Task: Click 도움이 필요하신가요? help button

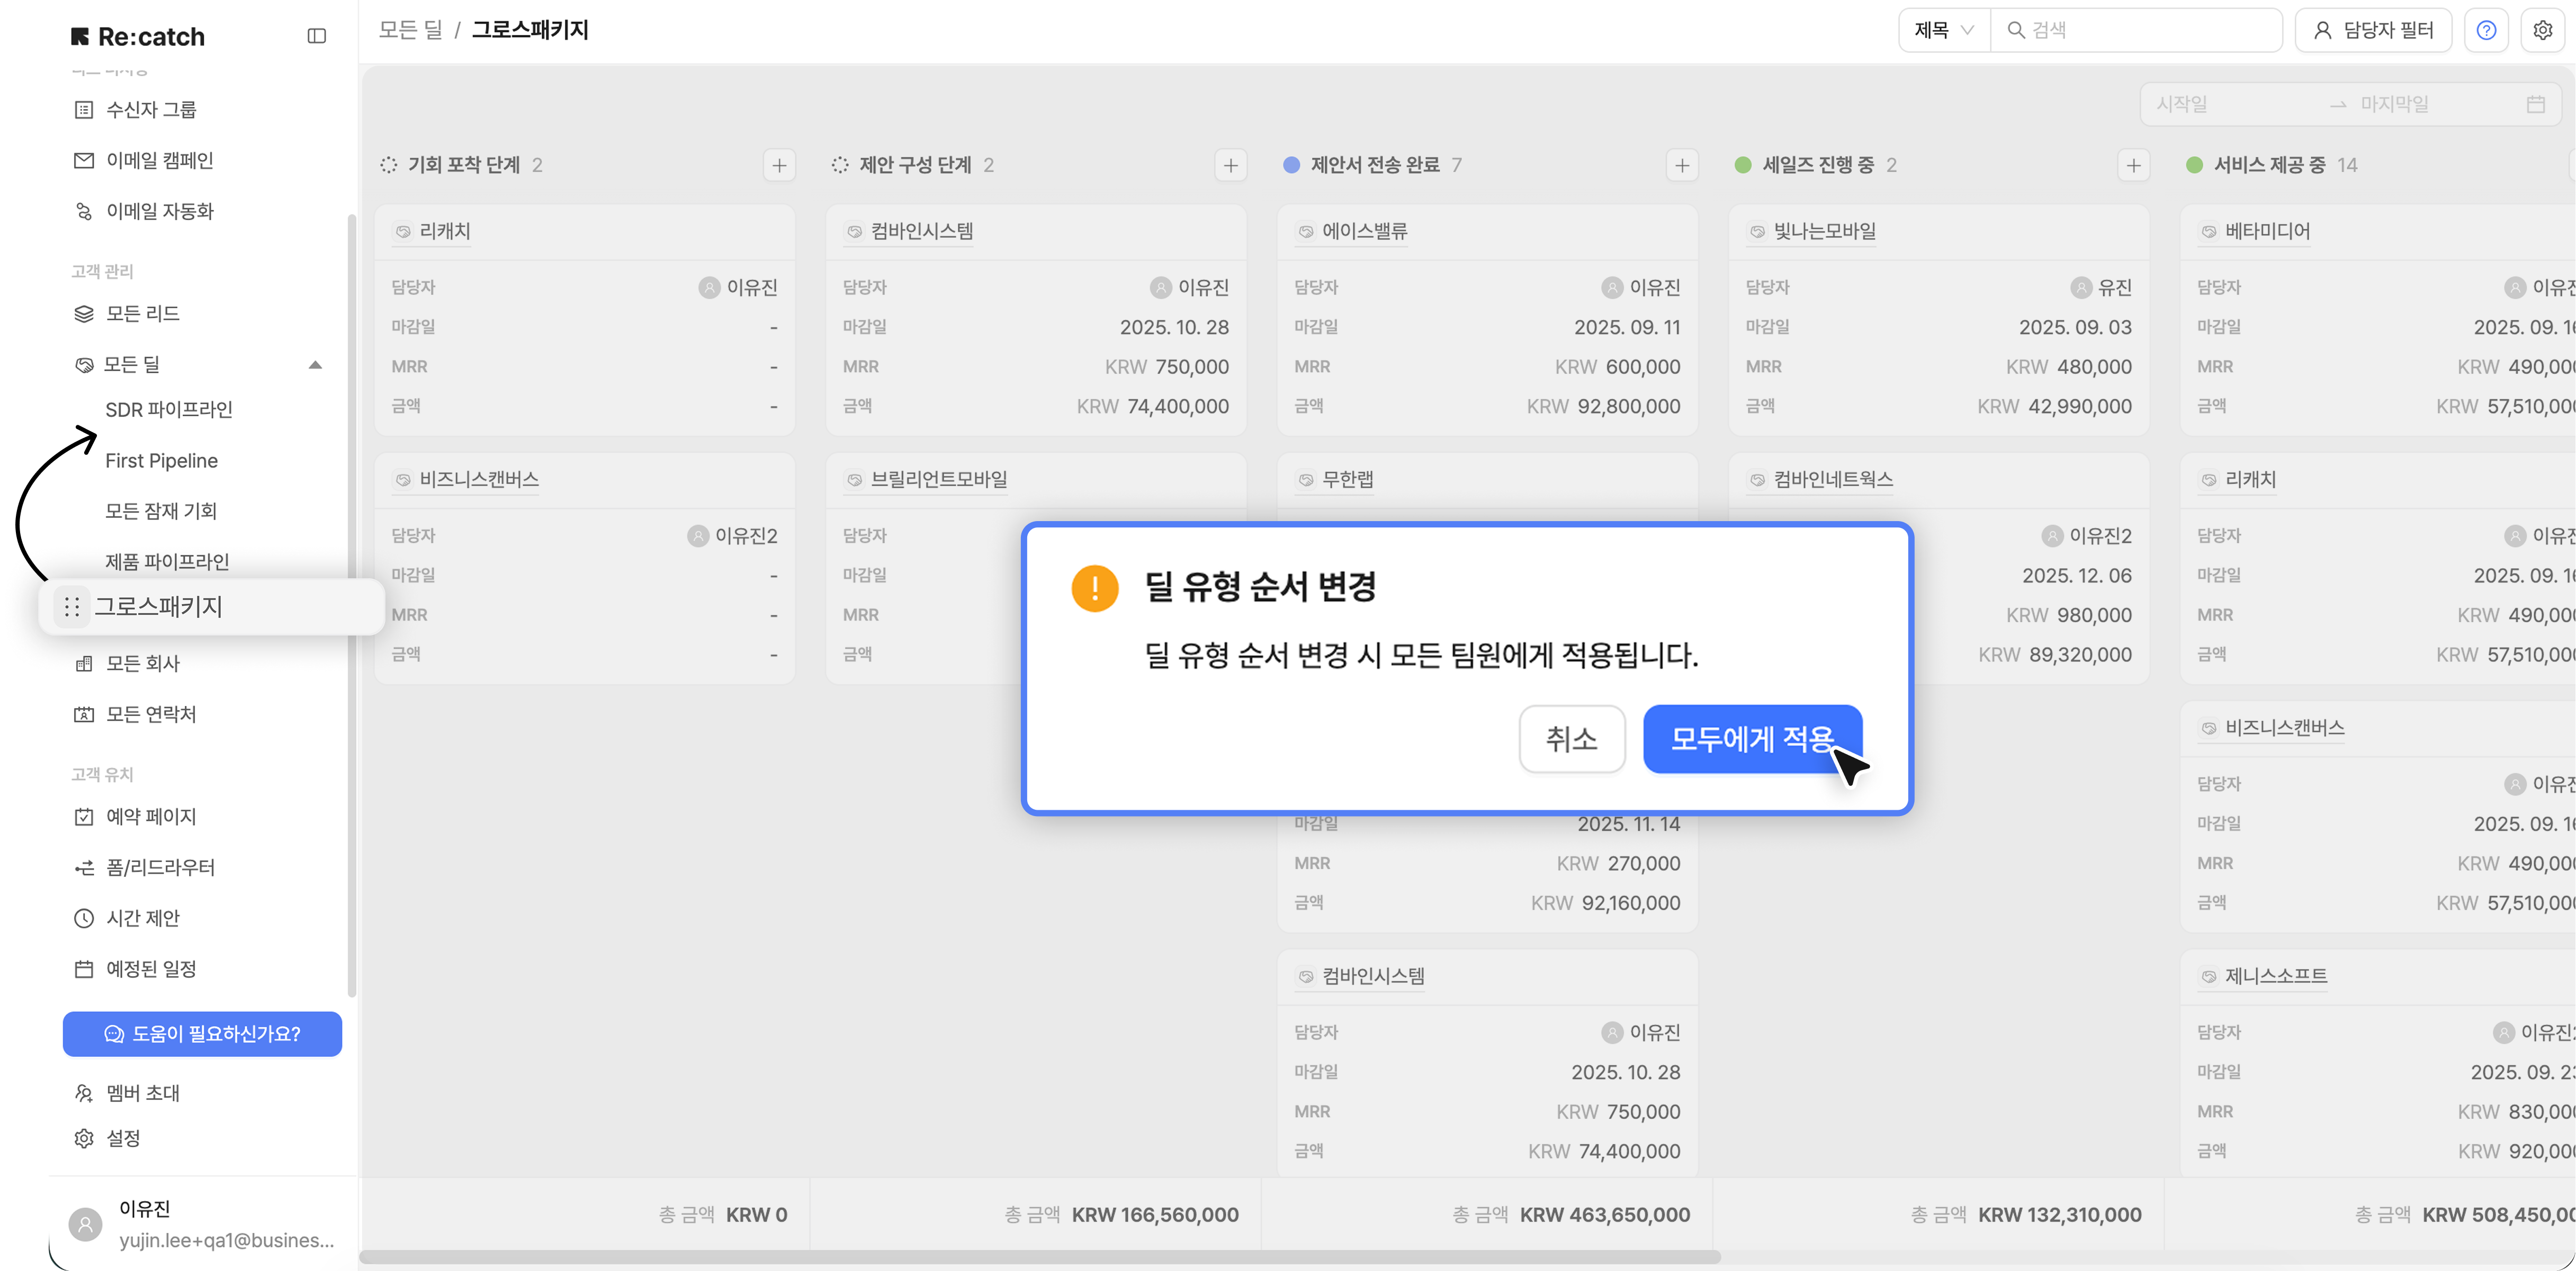Action: [x=202, y=1033]
